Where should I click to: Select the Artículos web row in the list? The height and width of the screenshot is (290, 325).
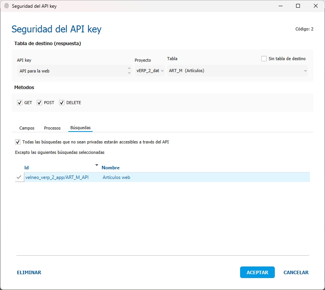click(117, 177)
